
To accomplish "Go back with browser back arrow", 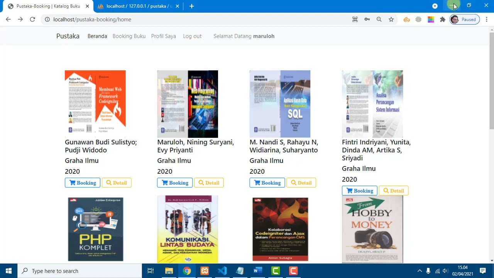I will [8, 19].
